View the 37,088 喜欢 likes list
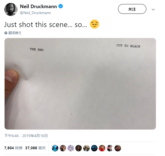The width and height of the screenshot is (165, 156). (x=35, y=148)
